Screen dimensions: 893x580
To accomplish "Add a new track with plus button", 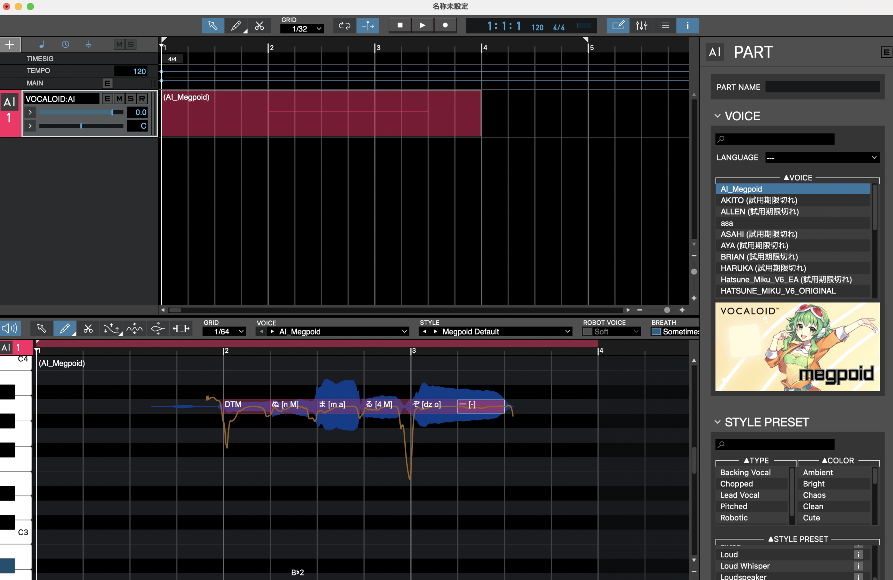I will click(10, 45).
